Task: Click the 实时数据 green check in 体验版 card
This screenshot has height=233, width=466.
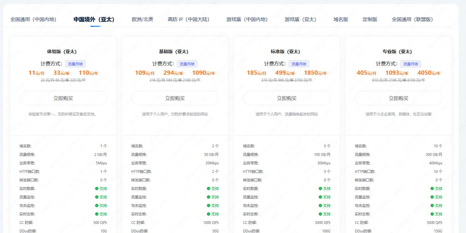Action: click(97, 189)
